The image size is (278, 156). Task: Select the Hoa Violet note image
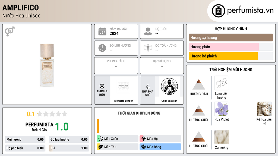pyautogui.click(x=222, y=109)
